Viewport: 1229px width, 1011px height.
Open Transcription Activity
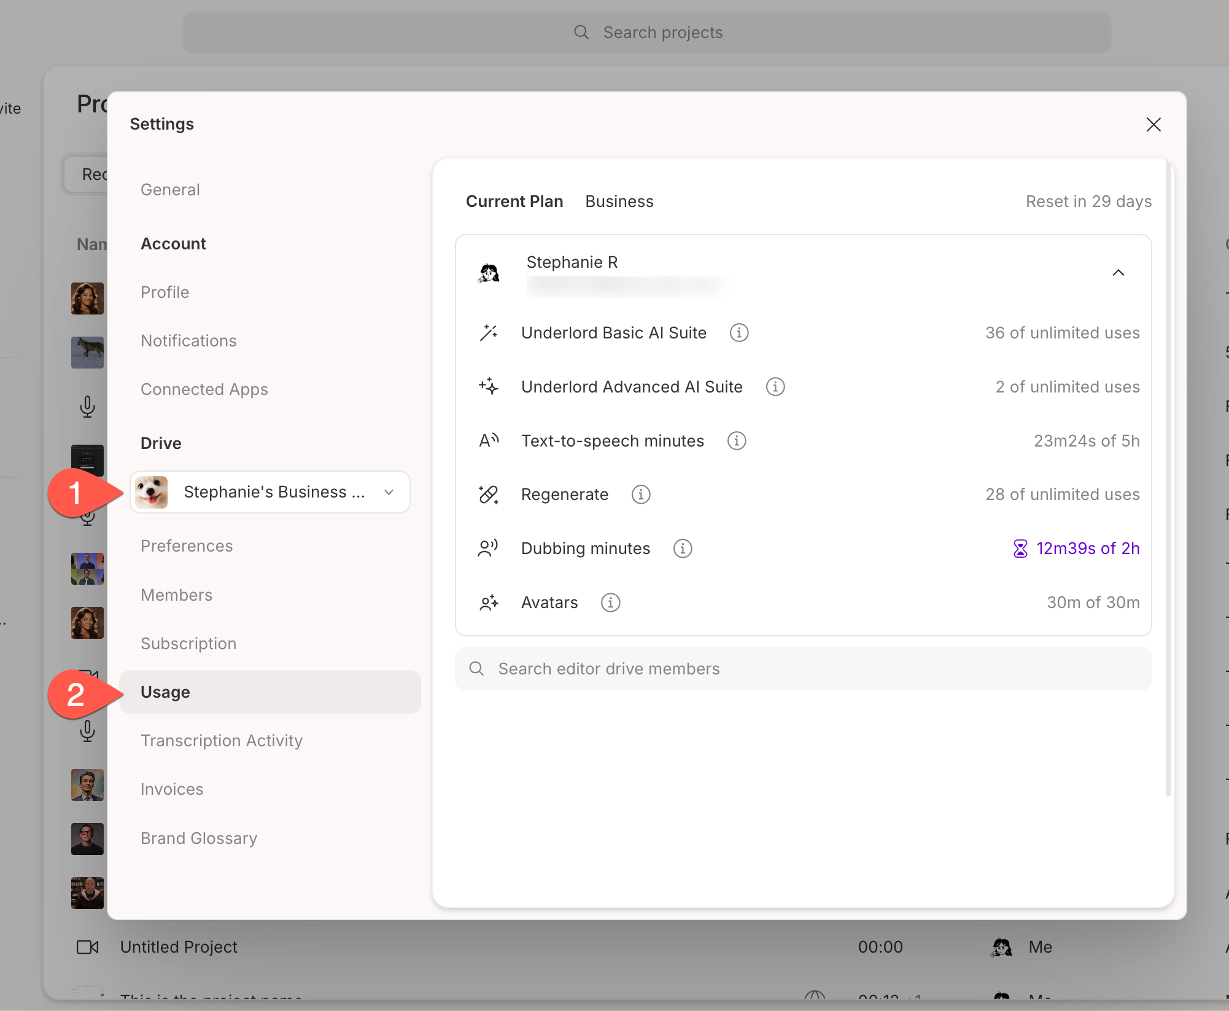(222, 741)
